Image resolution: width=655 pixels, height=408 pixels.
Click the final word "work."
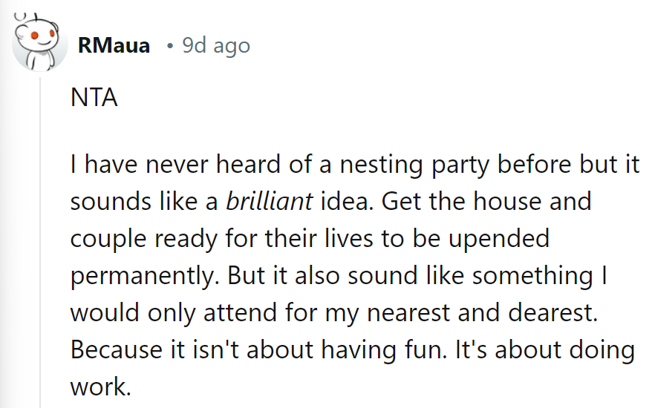(x=100, y=386)
